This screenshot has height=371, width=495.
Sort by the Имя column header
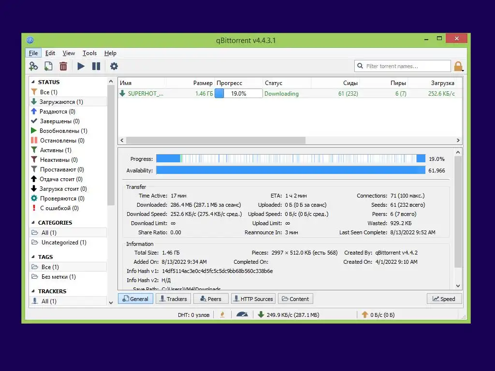(x=142, y=83)
